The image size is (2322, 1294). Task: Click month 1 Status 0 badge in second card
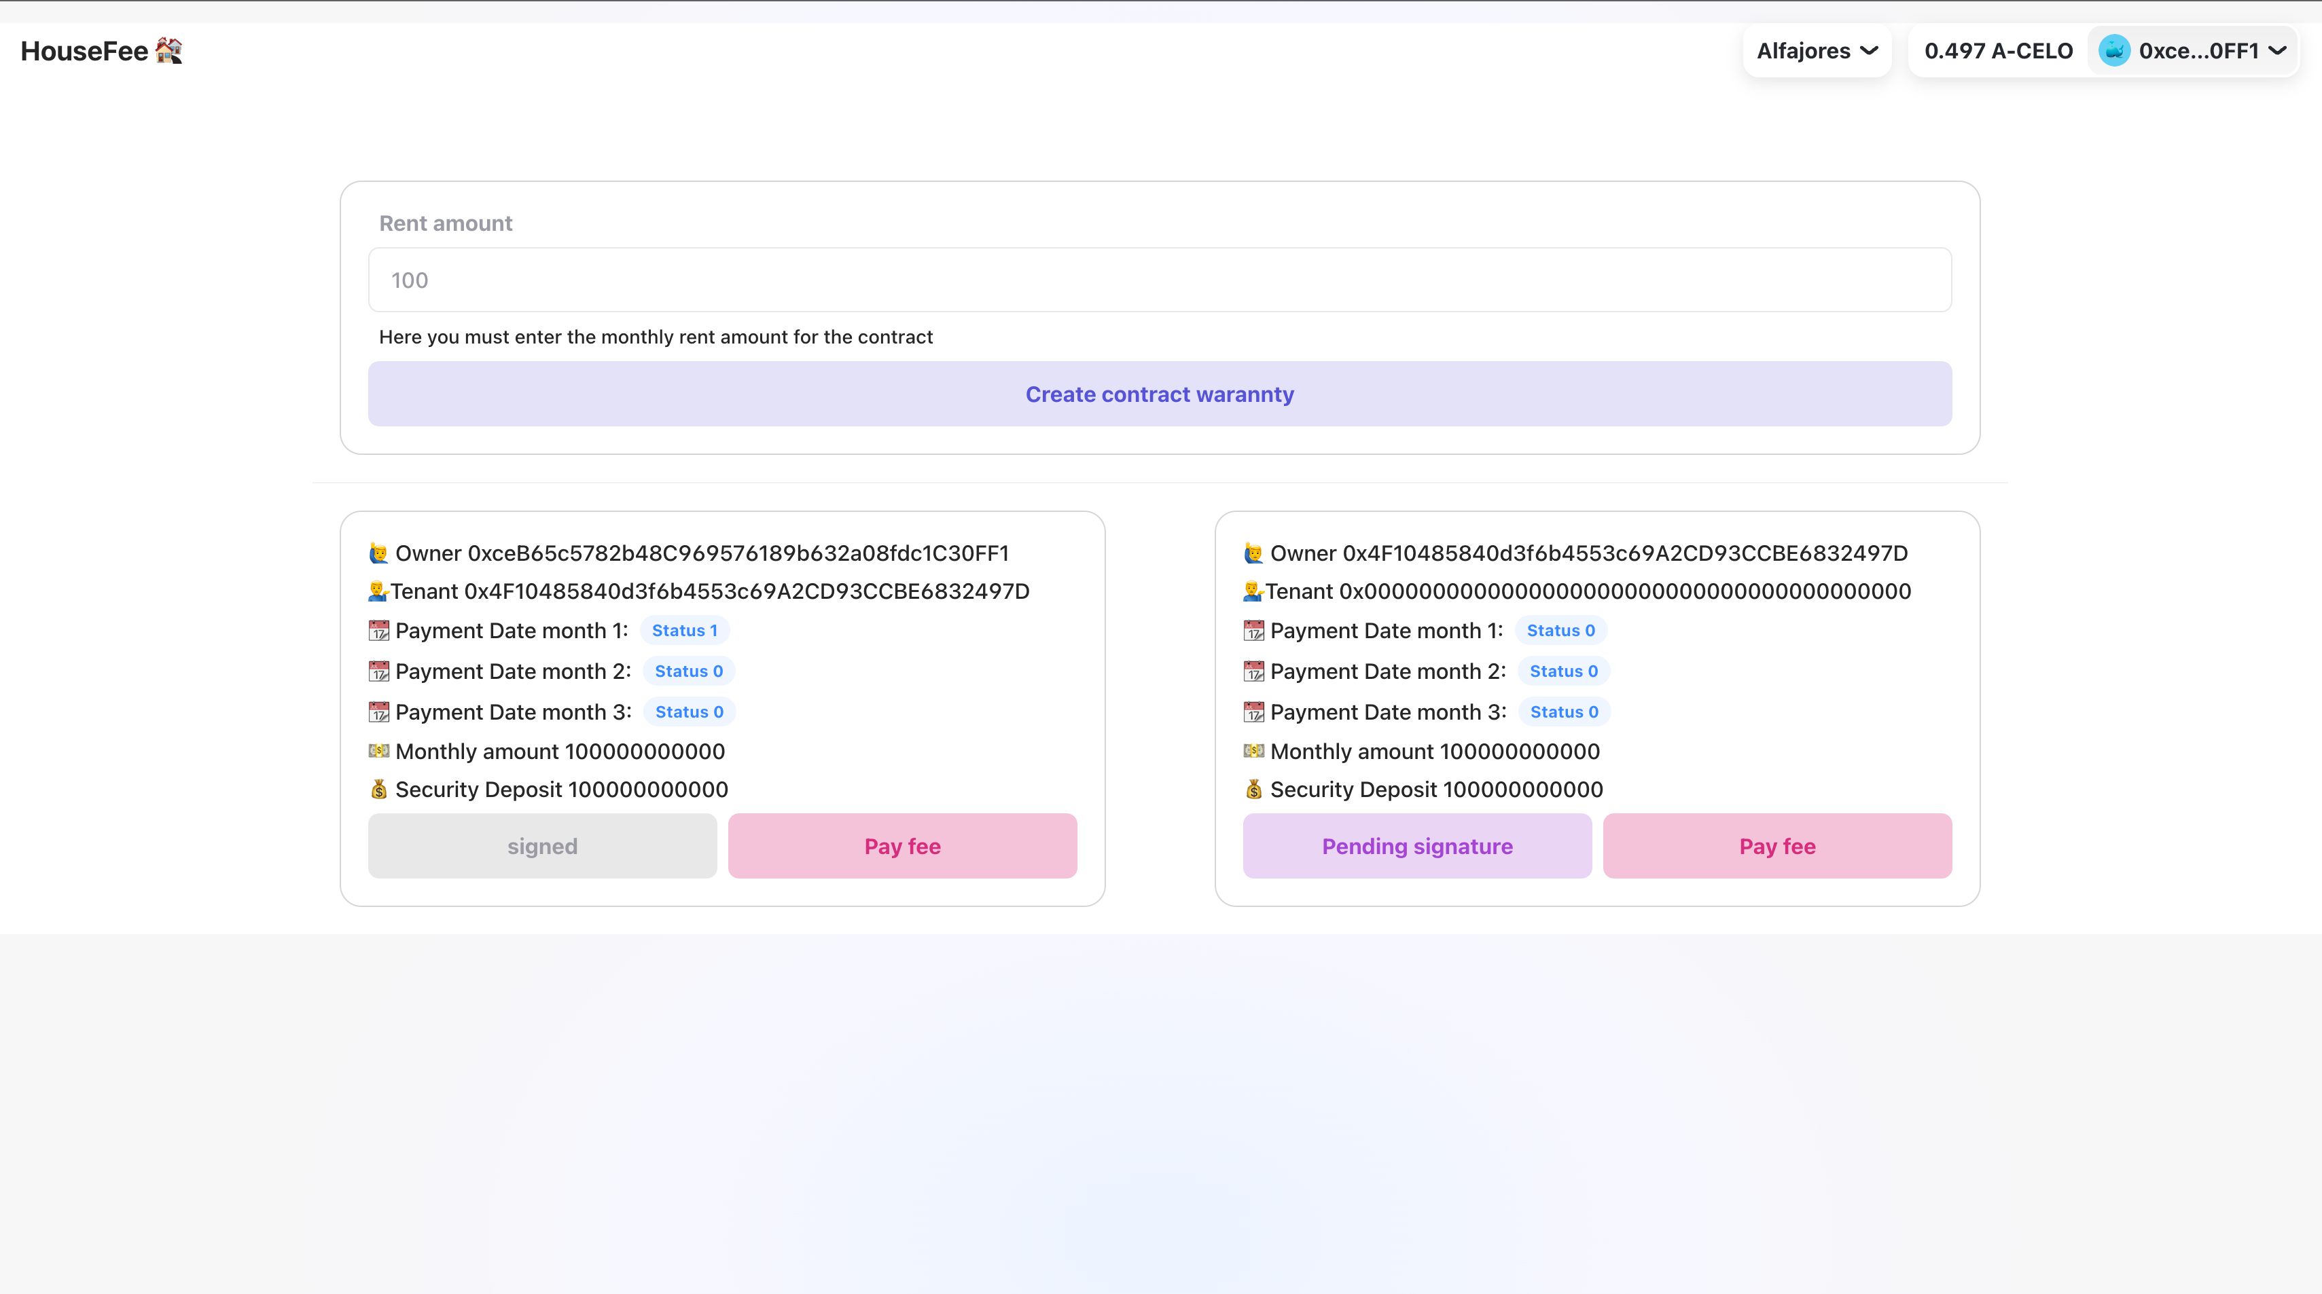pos(1560,631)
